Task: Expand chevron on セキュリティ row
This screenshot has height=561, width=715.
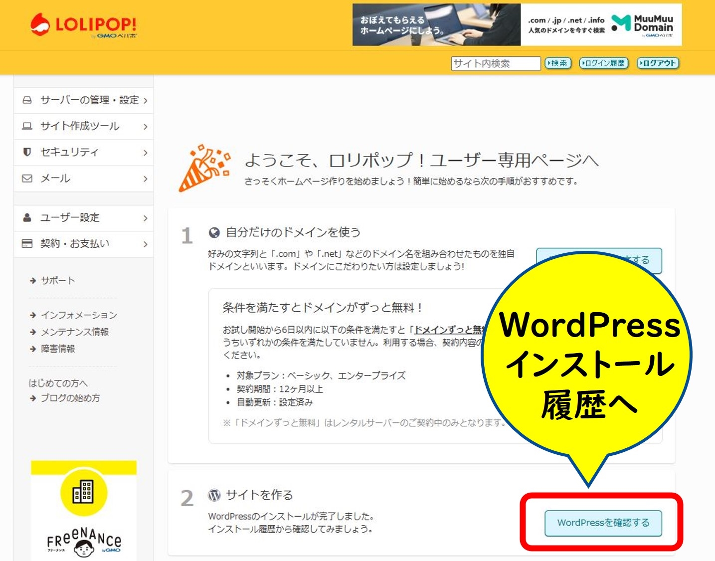Action: (145, 153)
